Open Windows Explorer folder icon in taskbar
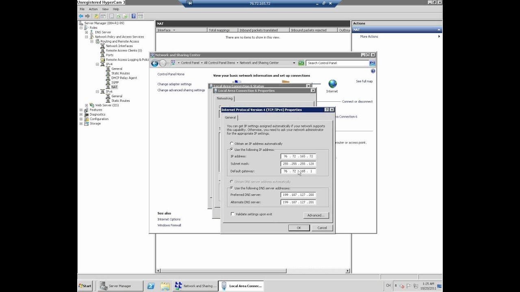520x292 pixels. point(165,286)
